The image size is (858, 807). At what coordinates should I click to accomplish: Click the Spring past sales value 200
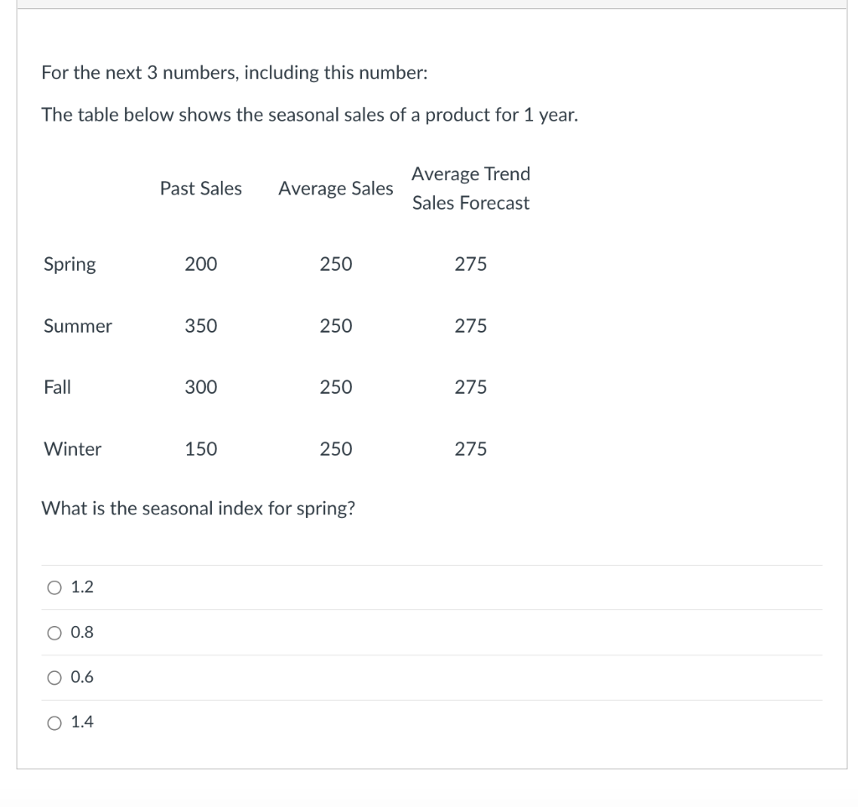coord(201,264)
